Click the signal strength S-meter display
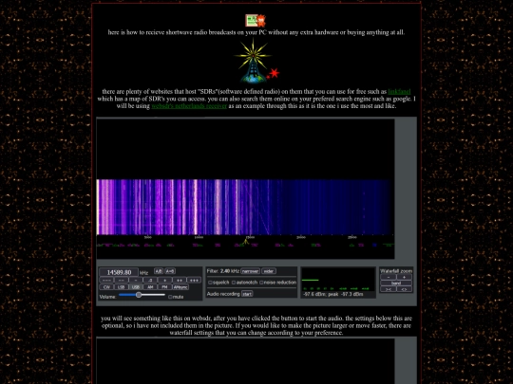The height and width of the screenshot is (384, 513). coord(338,280)
